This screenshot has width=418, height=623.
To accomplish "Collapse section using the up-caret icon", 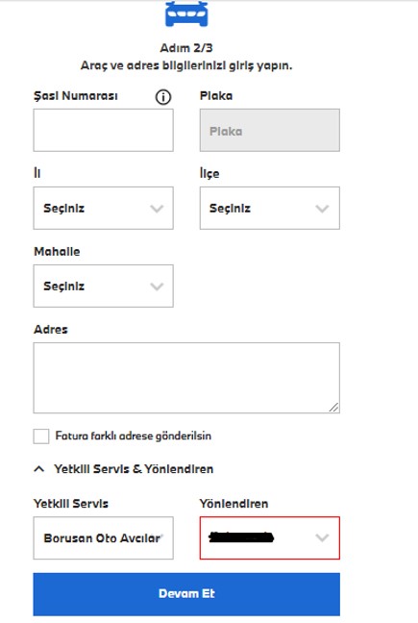I will pyautogui.click(x=38, y=469).
